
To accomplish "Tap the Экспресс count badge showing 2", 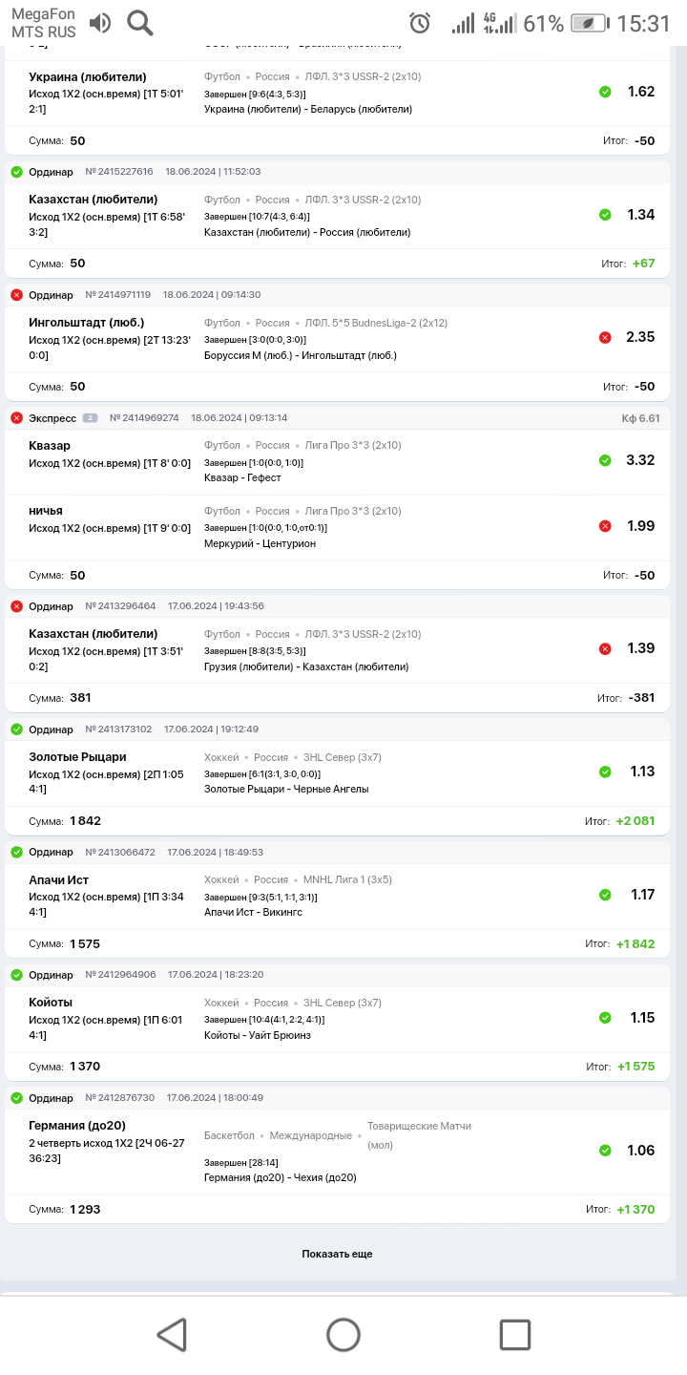I will coord(90,417).
